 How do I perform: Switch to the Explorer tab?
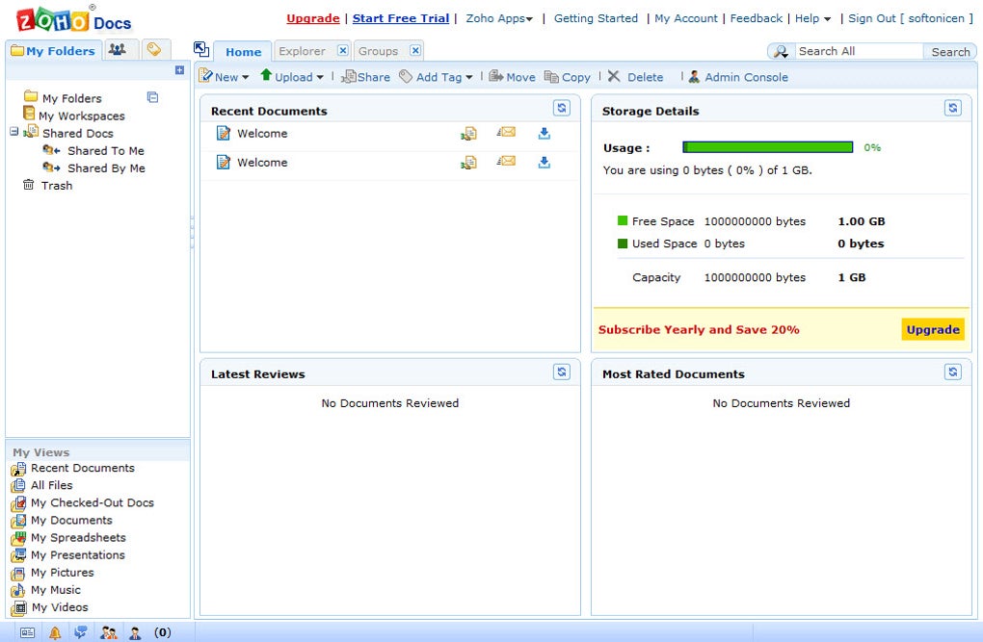303,51
